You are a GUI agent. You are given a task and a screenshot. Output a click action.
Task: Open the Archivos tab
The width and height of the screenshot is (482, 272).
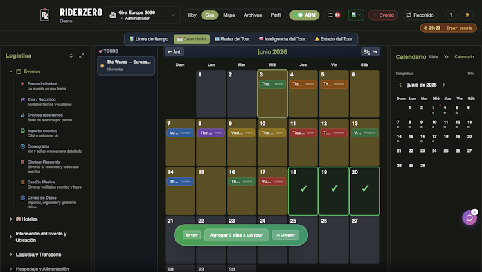(253, 15)
